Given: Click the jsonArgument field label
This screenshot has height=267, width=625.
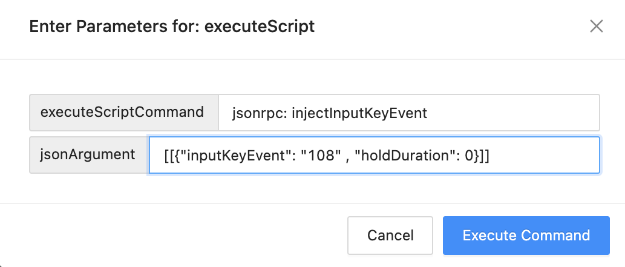Looking at the screenshot, I should coord(88,155).
